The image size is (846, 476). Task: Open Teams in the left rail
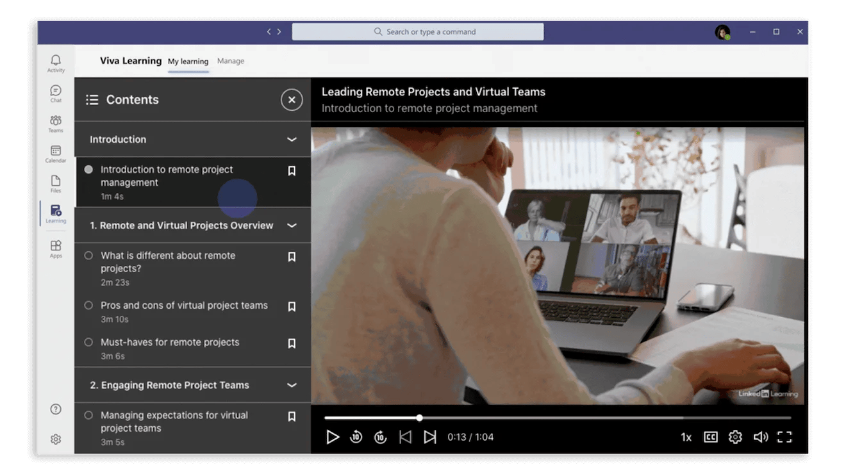(56, 123)
